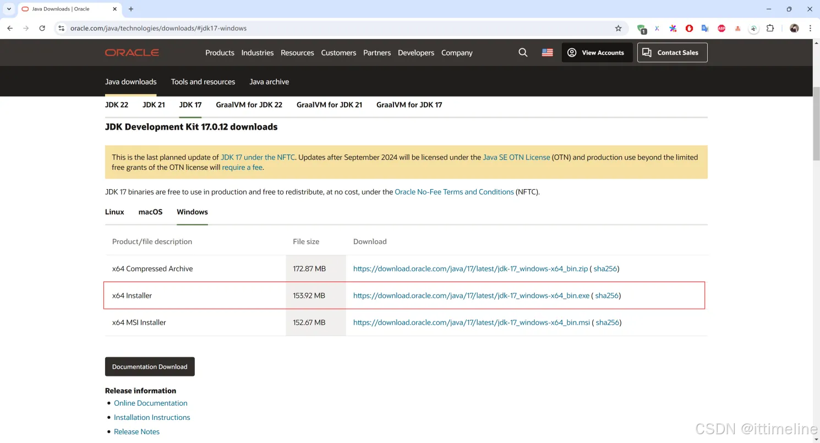Open the circular green arrow extension icon

pyautogui.click(x=754, y=28)
